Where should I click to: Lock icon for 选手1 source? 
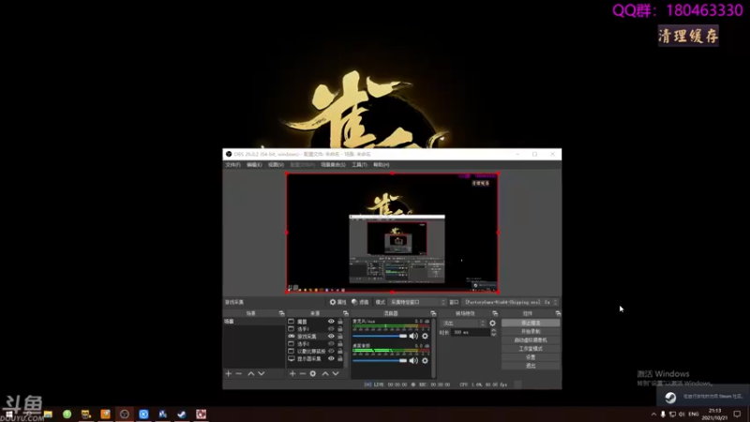[x=340, y=329]
